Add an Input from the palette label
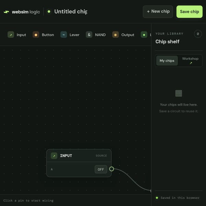Image resolution: width=206 pixels, height=206 pixels. pyautogui.click(x=21, y=35)
